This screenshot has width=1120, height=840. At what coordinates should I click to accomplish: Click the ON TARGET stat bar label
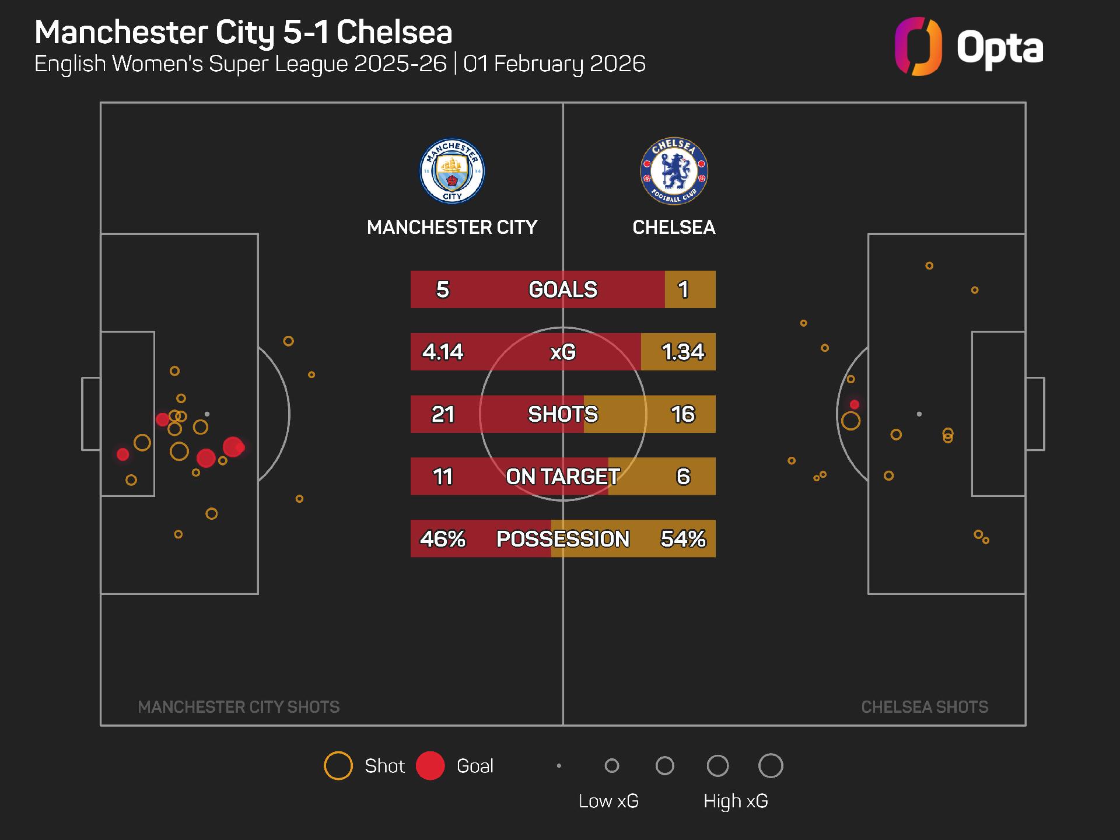[563, 477]
